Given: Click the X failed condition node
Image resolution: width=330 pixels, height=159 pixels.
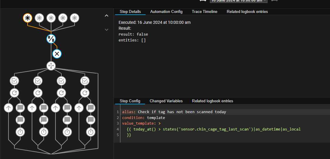Looking at the screenshot, I should click(57, 54).
